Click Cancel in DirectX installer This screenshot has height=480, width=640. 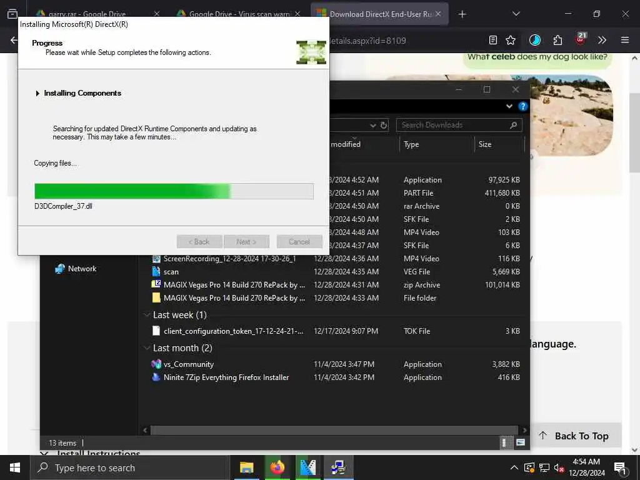pyautogui.click(x=299, y=242)
